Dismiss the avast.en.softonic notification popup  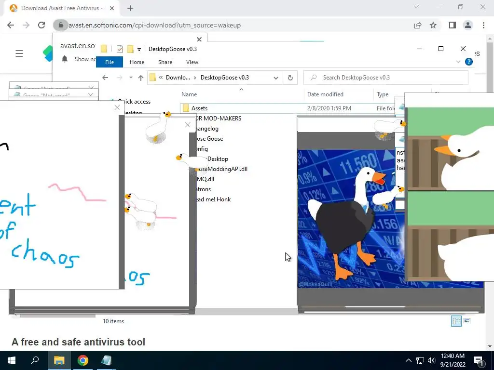pos(199,40)
